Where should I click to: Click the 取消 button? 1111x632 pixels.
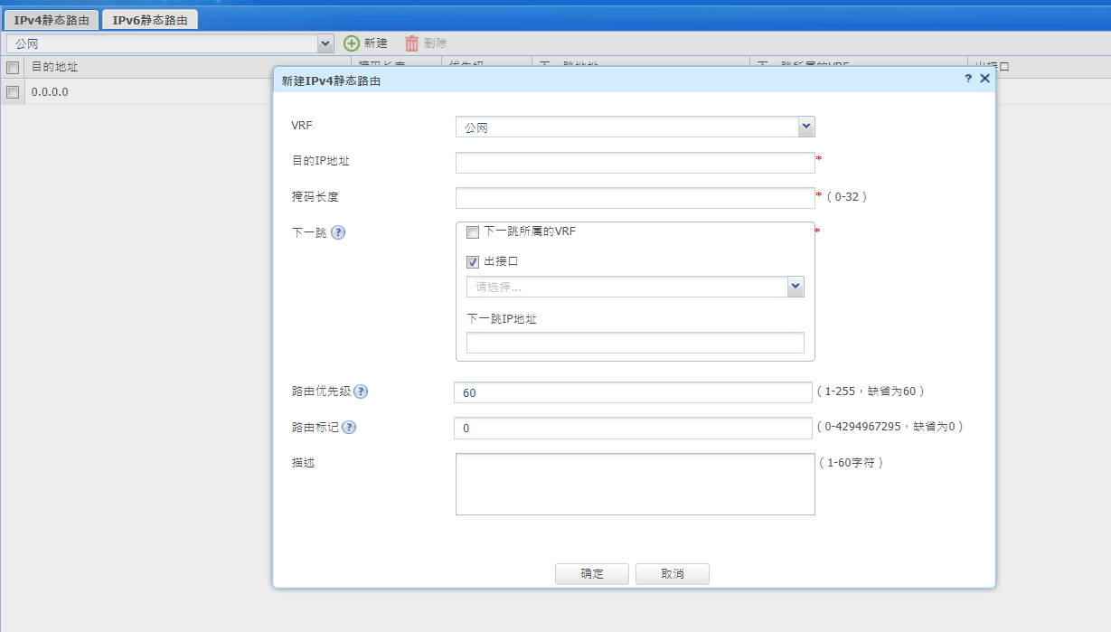(673, 574)
